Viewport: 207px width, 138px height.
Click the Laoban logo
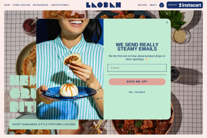click(103, 5)
